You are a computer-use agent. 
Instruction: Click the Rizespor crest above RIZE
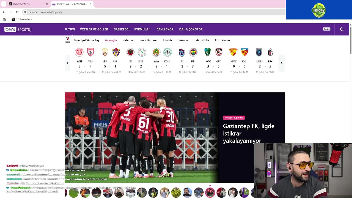142,52
